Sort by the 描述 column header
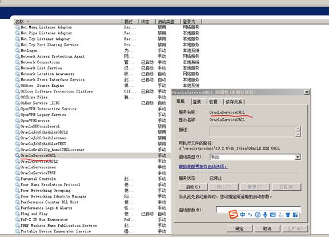 click(130, 22)
